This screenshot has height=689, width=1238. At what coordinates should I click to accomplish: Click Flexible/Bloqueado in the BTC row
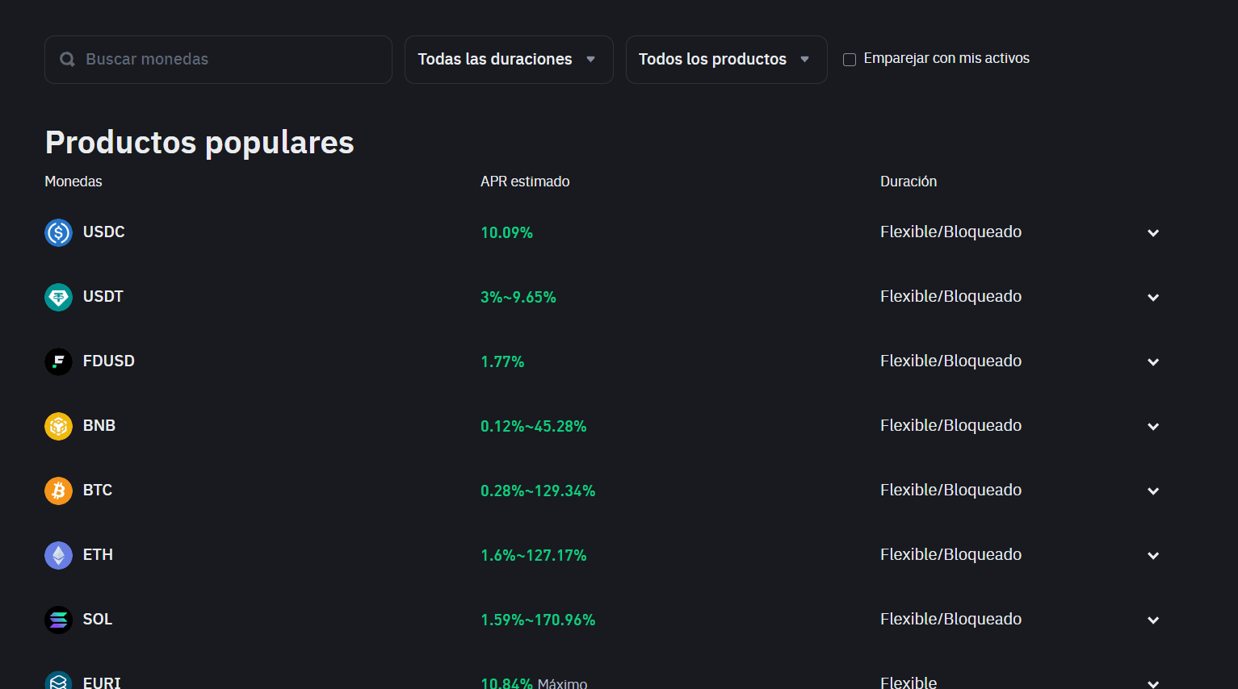951,490
